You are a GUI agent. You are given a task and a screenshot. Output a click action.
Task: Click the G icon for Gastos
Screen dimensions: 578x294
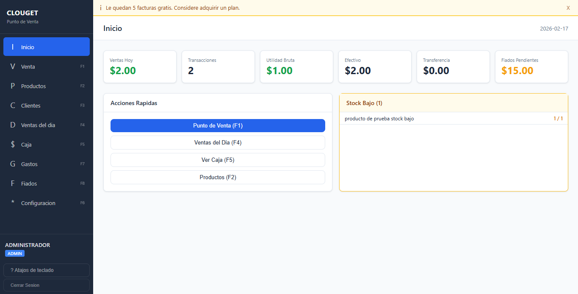(x=13, y=164)
